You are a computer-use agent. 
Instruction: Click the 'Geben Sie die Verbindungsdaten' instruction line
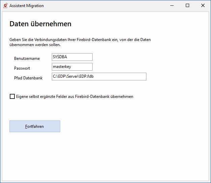coord(80,40)
